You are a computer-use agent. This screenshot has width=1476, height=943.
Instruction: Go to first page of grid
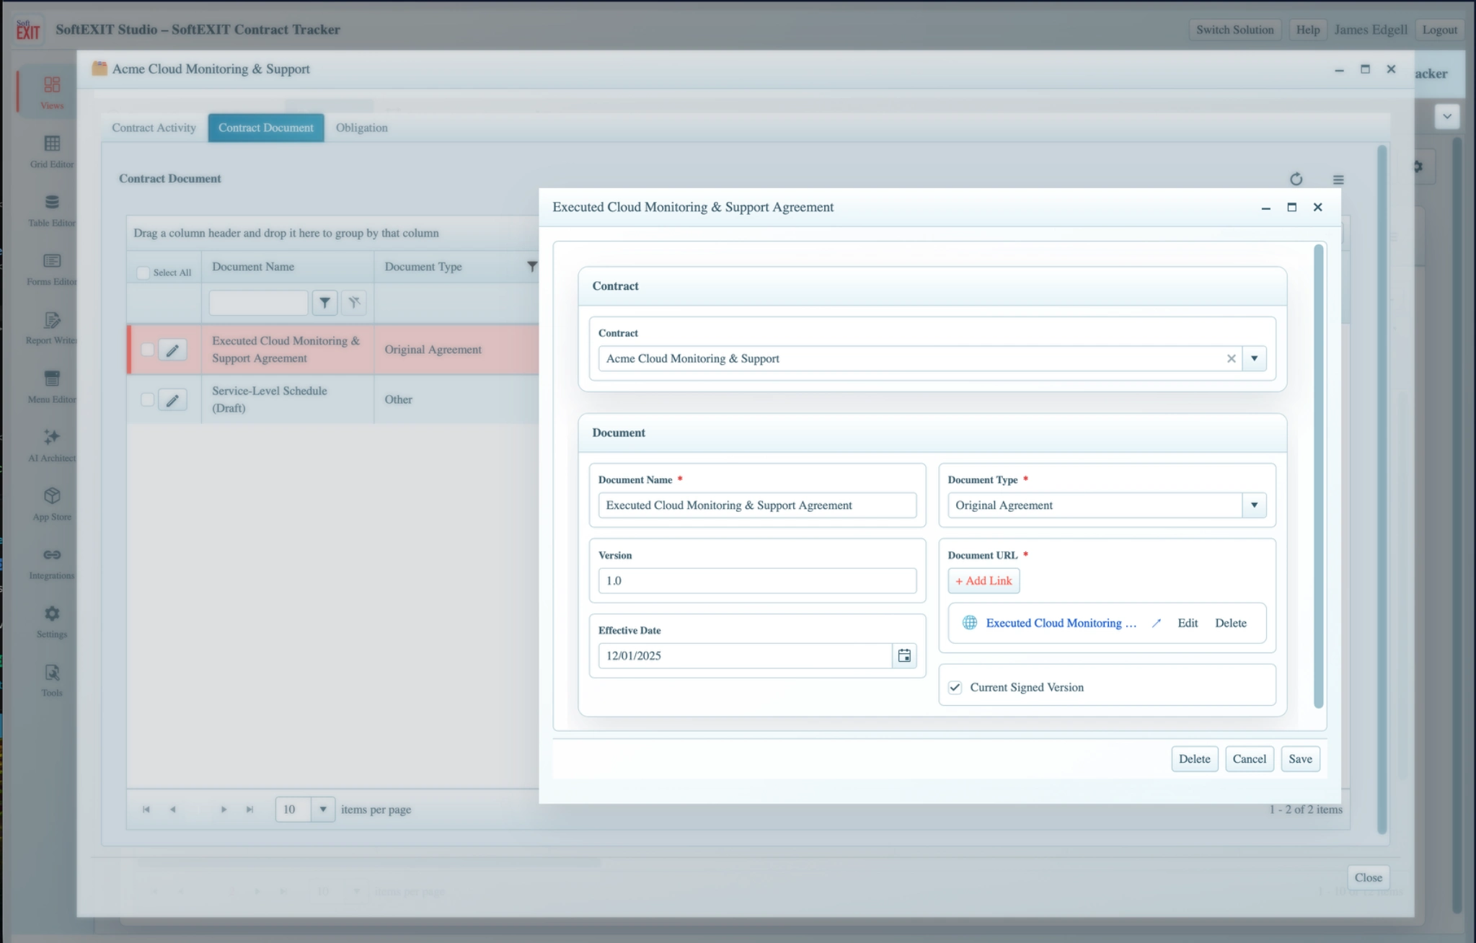(x=146, y=810)
